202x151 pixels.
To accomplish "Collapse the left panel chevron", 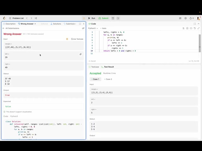I will [84, 24].
